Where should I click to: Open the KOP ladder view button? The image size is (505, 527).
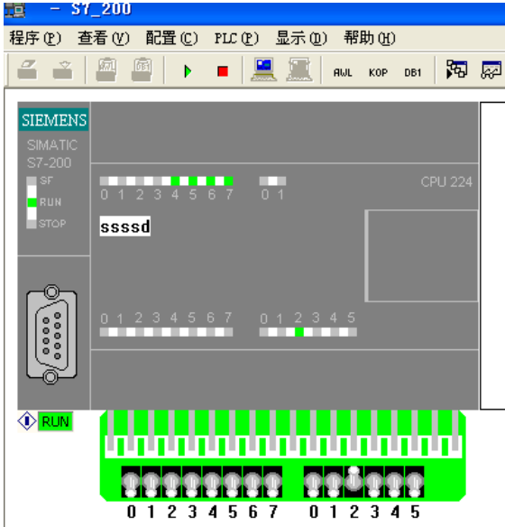378,72
